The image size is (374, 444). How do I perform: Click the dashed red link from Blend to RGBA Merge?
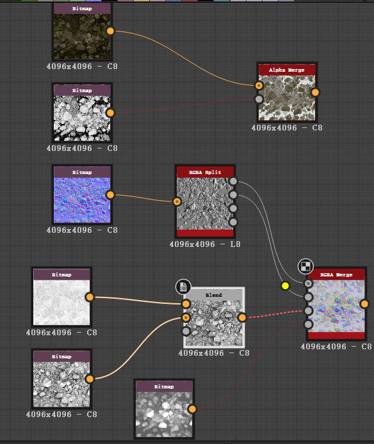[x=275, y=314]
